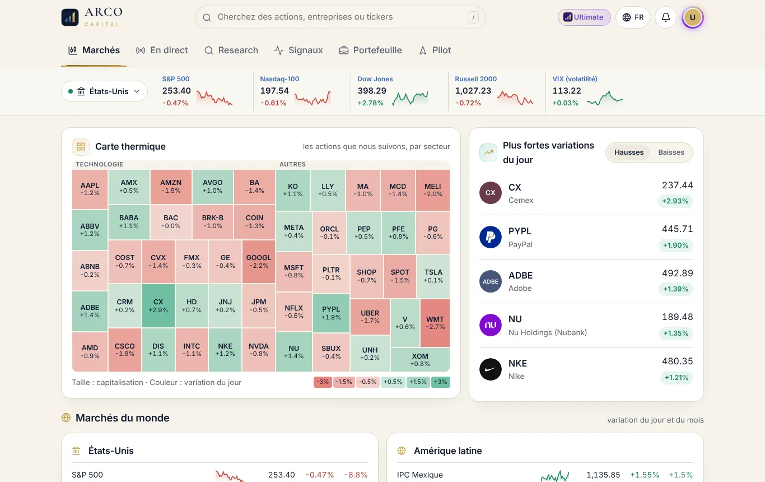Viewport: 765px width, 482px height.
Task: Switch to the Research tab
Action: point(231,50)
